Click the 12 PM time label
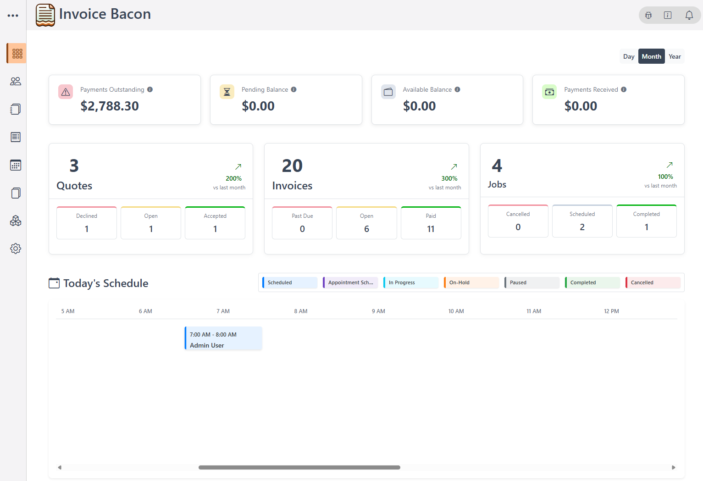This screenshot has height=481, width=703. (611, 311)
